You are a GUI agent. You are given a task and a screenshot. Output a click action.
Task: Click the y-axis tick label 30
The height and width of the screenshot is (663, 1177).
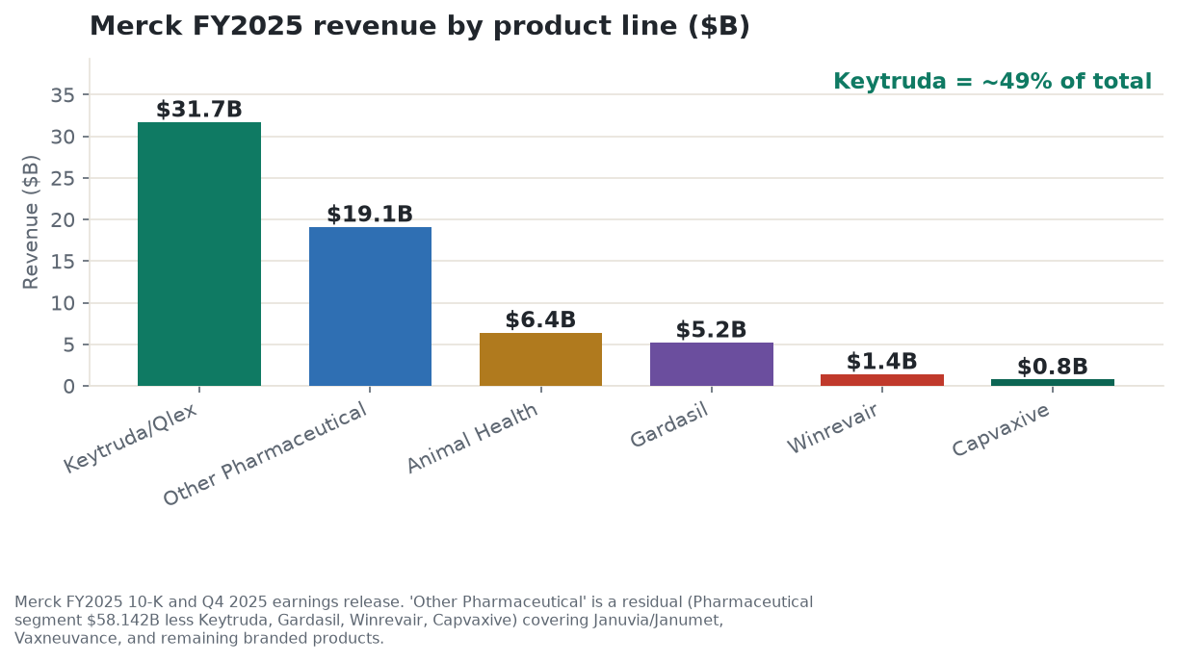pos(64,137)
